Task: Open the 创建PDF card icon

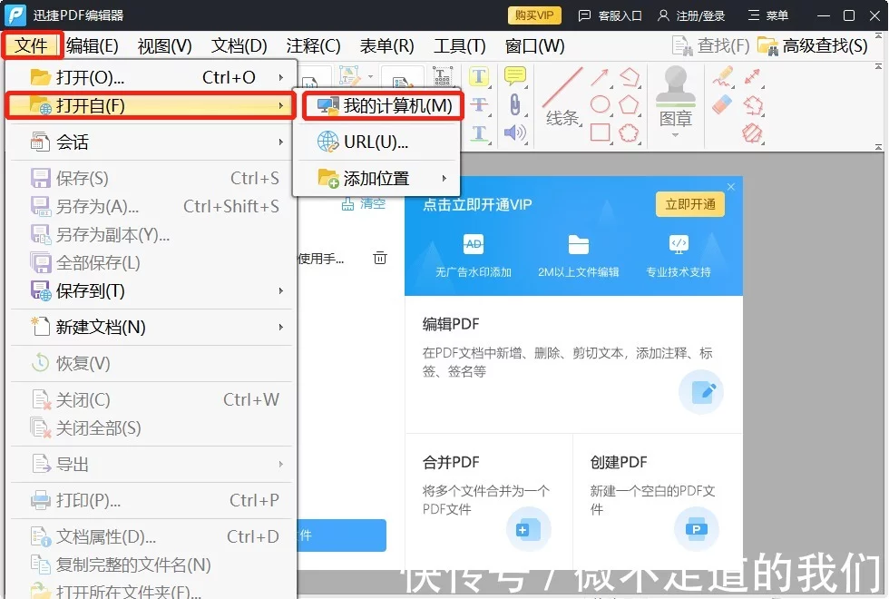Action: [x=697, y=529]
